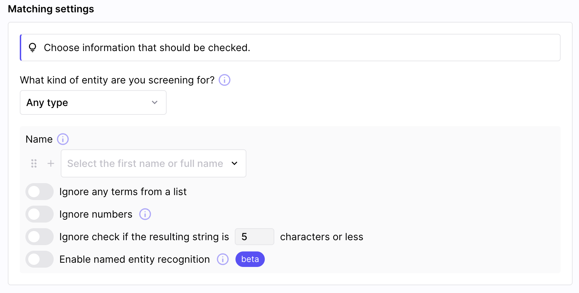The image size is (579, 293).
Task: Click the Matching settings heading
Action: (x=51, y=9)
